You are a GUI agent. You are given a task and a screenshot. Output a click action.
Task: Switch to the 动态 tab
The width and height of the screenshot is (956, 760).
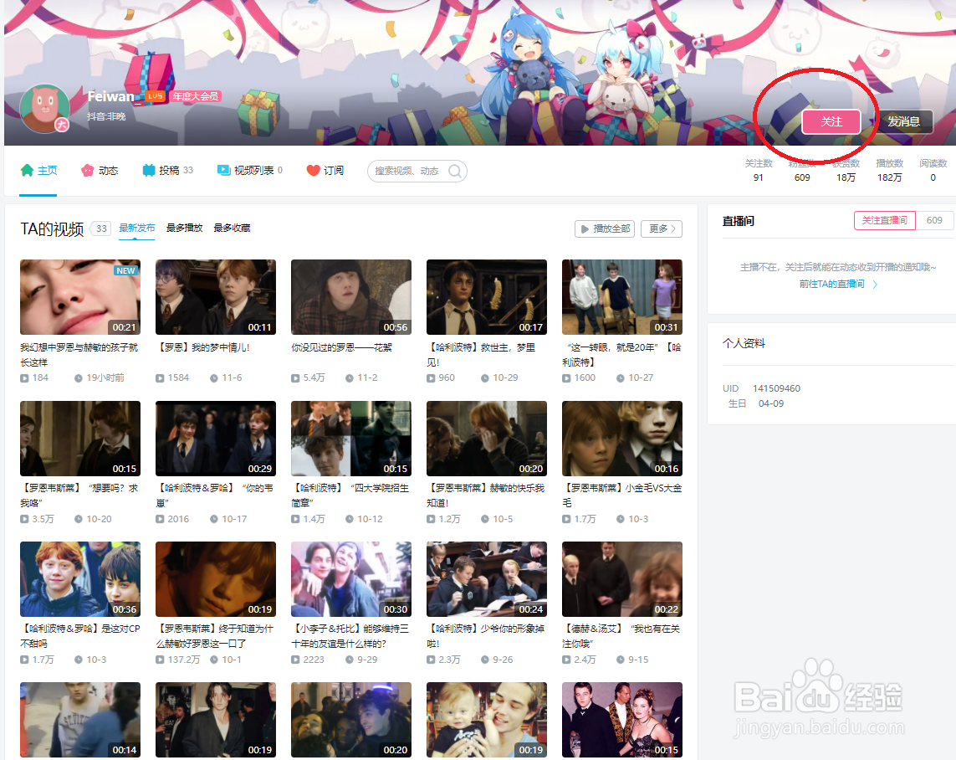click(x=100, y=170)
